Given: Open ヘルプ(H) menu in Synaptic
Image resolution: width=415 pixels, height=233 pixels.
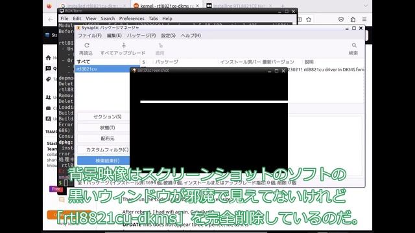Looking at the screenshot, I should point(191,36).
